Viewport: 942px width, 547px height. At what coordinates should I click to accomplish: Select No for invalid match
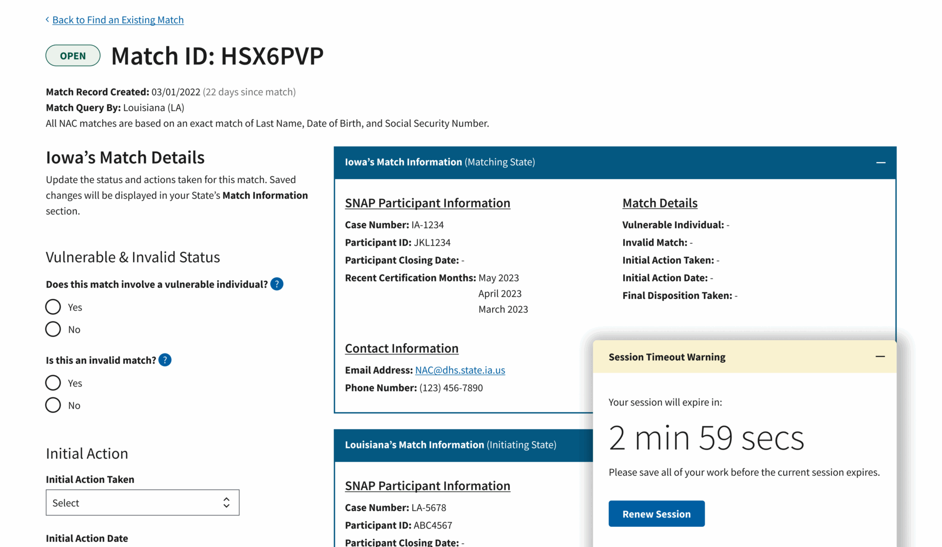(x=53, y=405)
